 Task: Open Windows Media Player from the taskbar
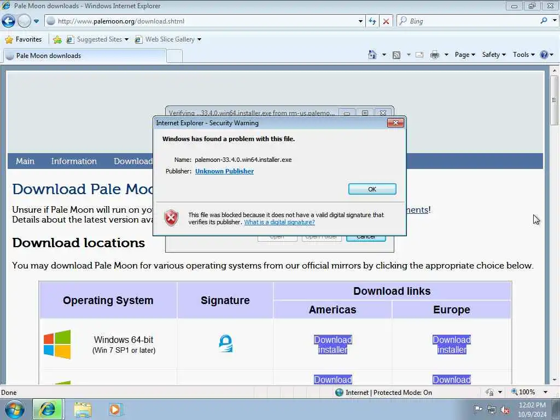click(x=115, y=410)
